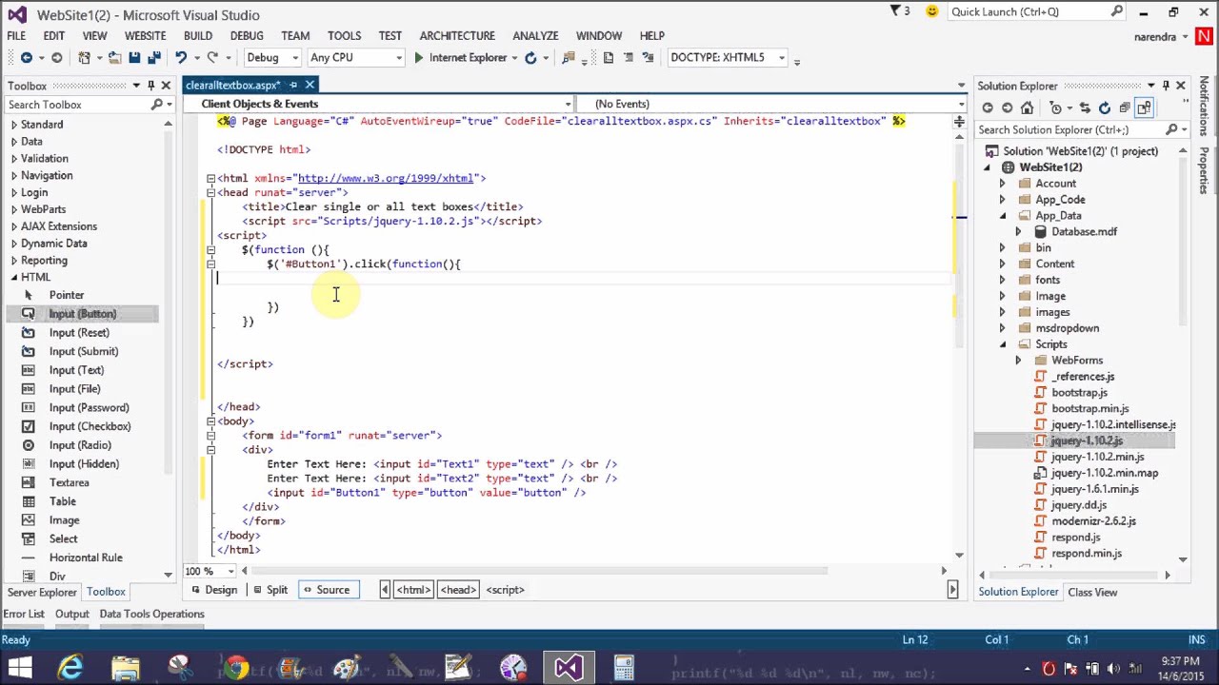Open the Output tab
The image size is (1219, 685).
pos(71,614)
